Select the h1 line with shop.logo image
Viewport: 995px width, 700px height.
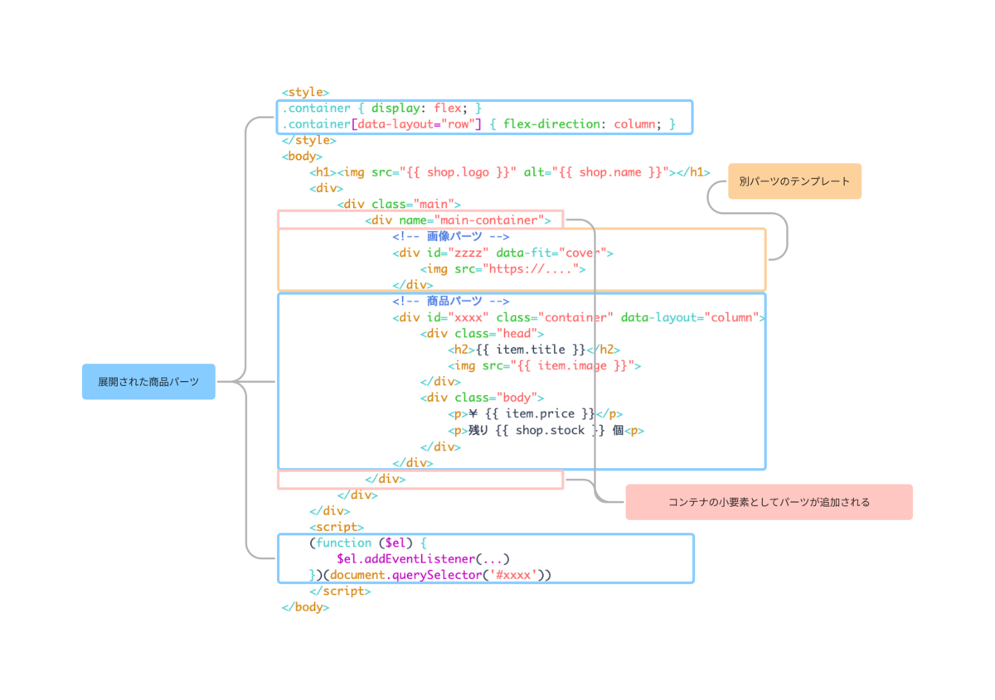point(510,172)
